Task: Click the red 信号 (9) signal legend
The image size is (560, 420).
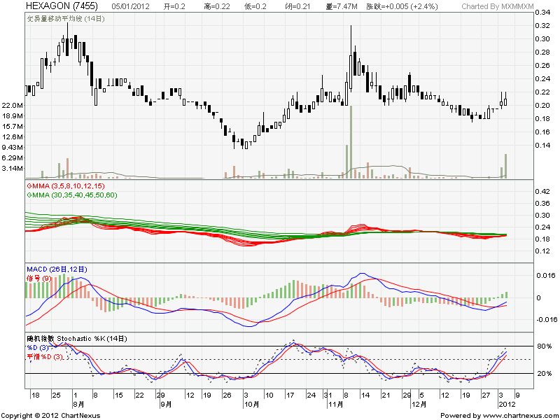Action: click(39, 277)
